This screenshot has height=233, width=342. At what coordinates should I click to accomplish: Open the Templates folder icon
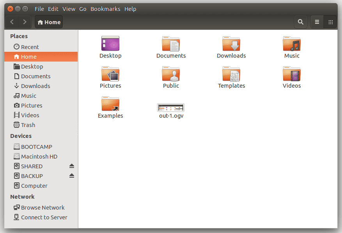pos(231,74)
